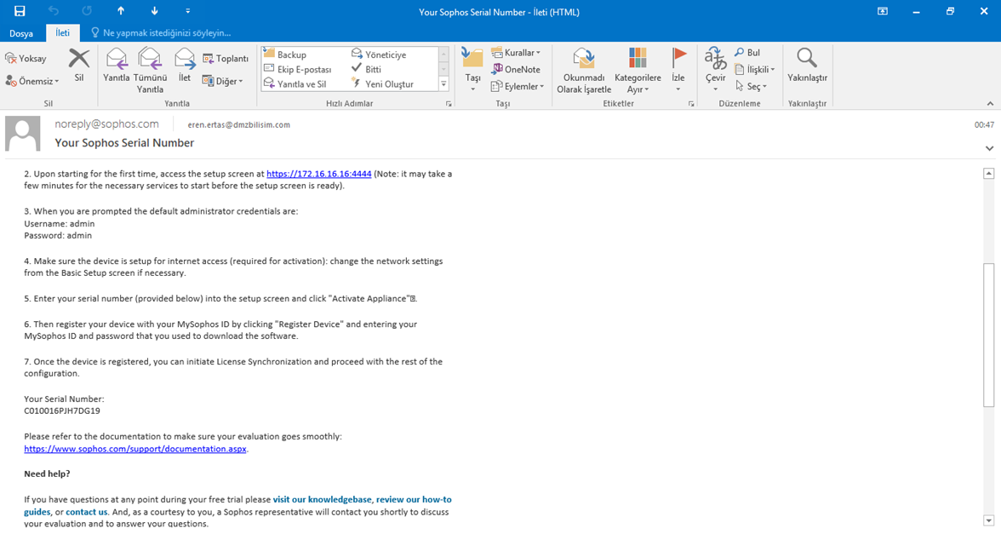
Task: Run the Ekip E-postası quick step
Action: point(298,69)
